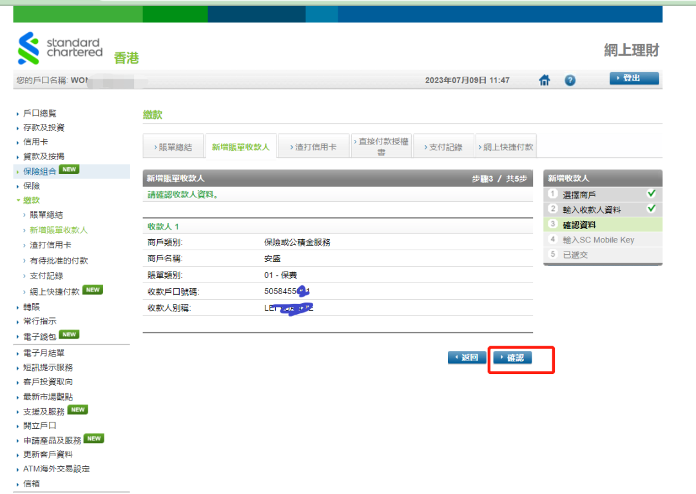Collapse the 繳款 sidebar section

coord(31,200)
